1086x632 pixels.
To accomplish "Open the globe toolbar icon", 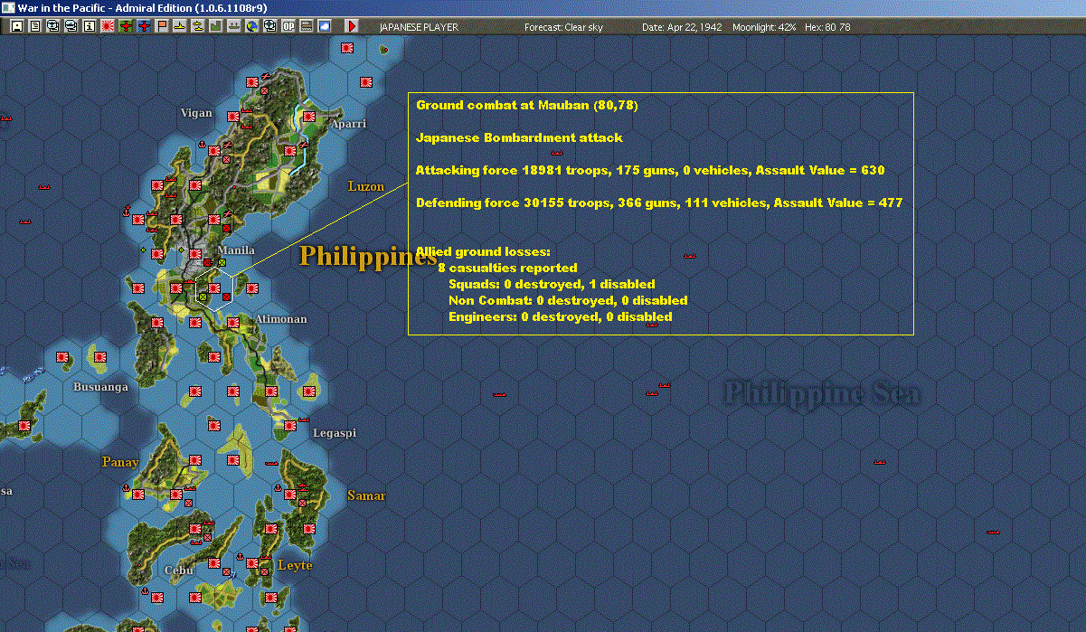I will [x=252, y=27].
